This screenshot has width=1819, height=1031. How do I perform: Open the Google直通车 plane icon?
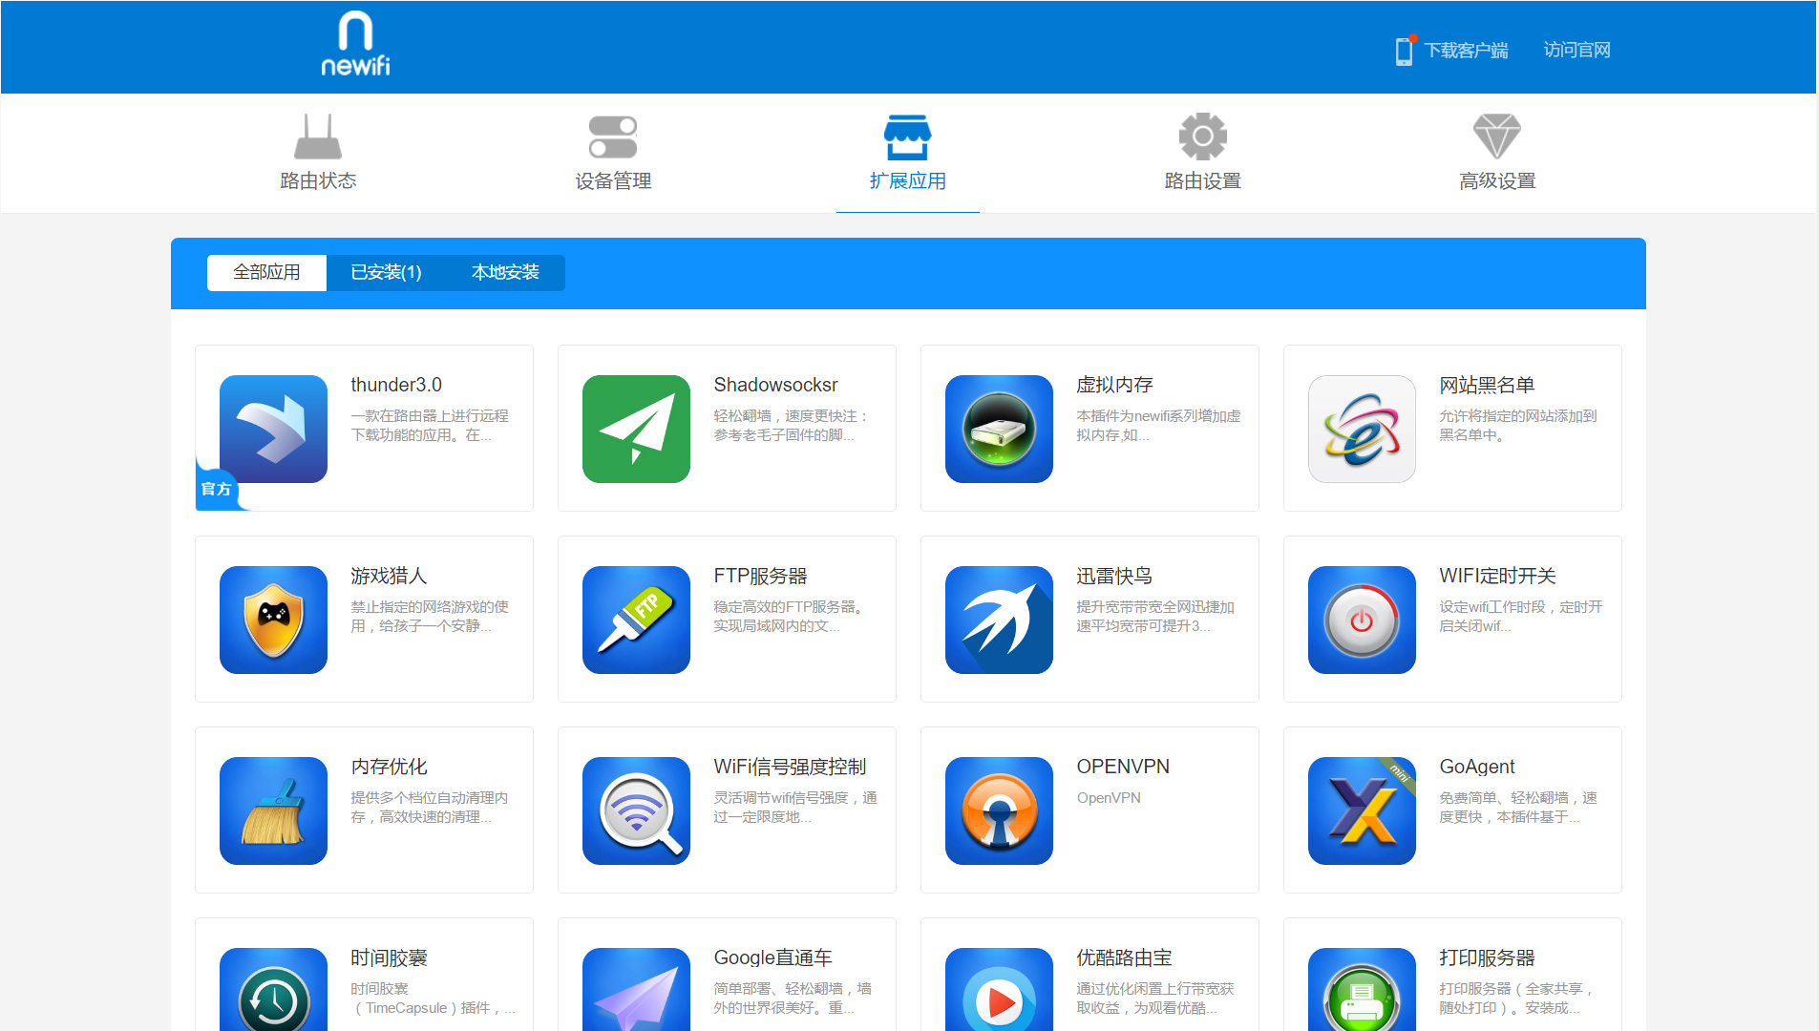pyautogui.click(x=636, y=989)
